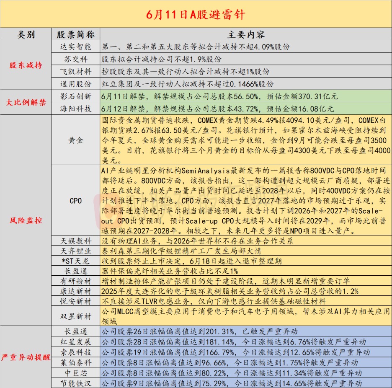The height and width of the screenshot is (388, 392).
Task: Click the 飞凯材料 row name
Action: [75, 71]
